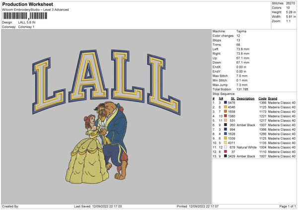
Task: Click thread code 1004 in Natural White row
Action: coord(263,147)
